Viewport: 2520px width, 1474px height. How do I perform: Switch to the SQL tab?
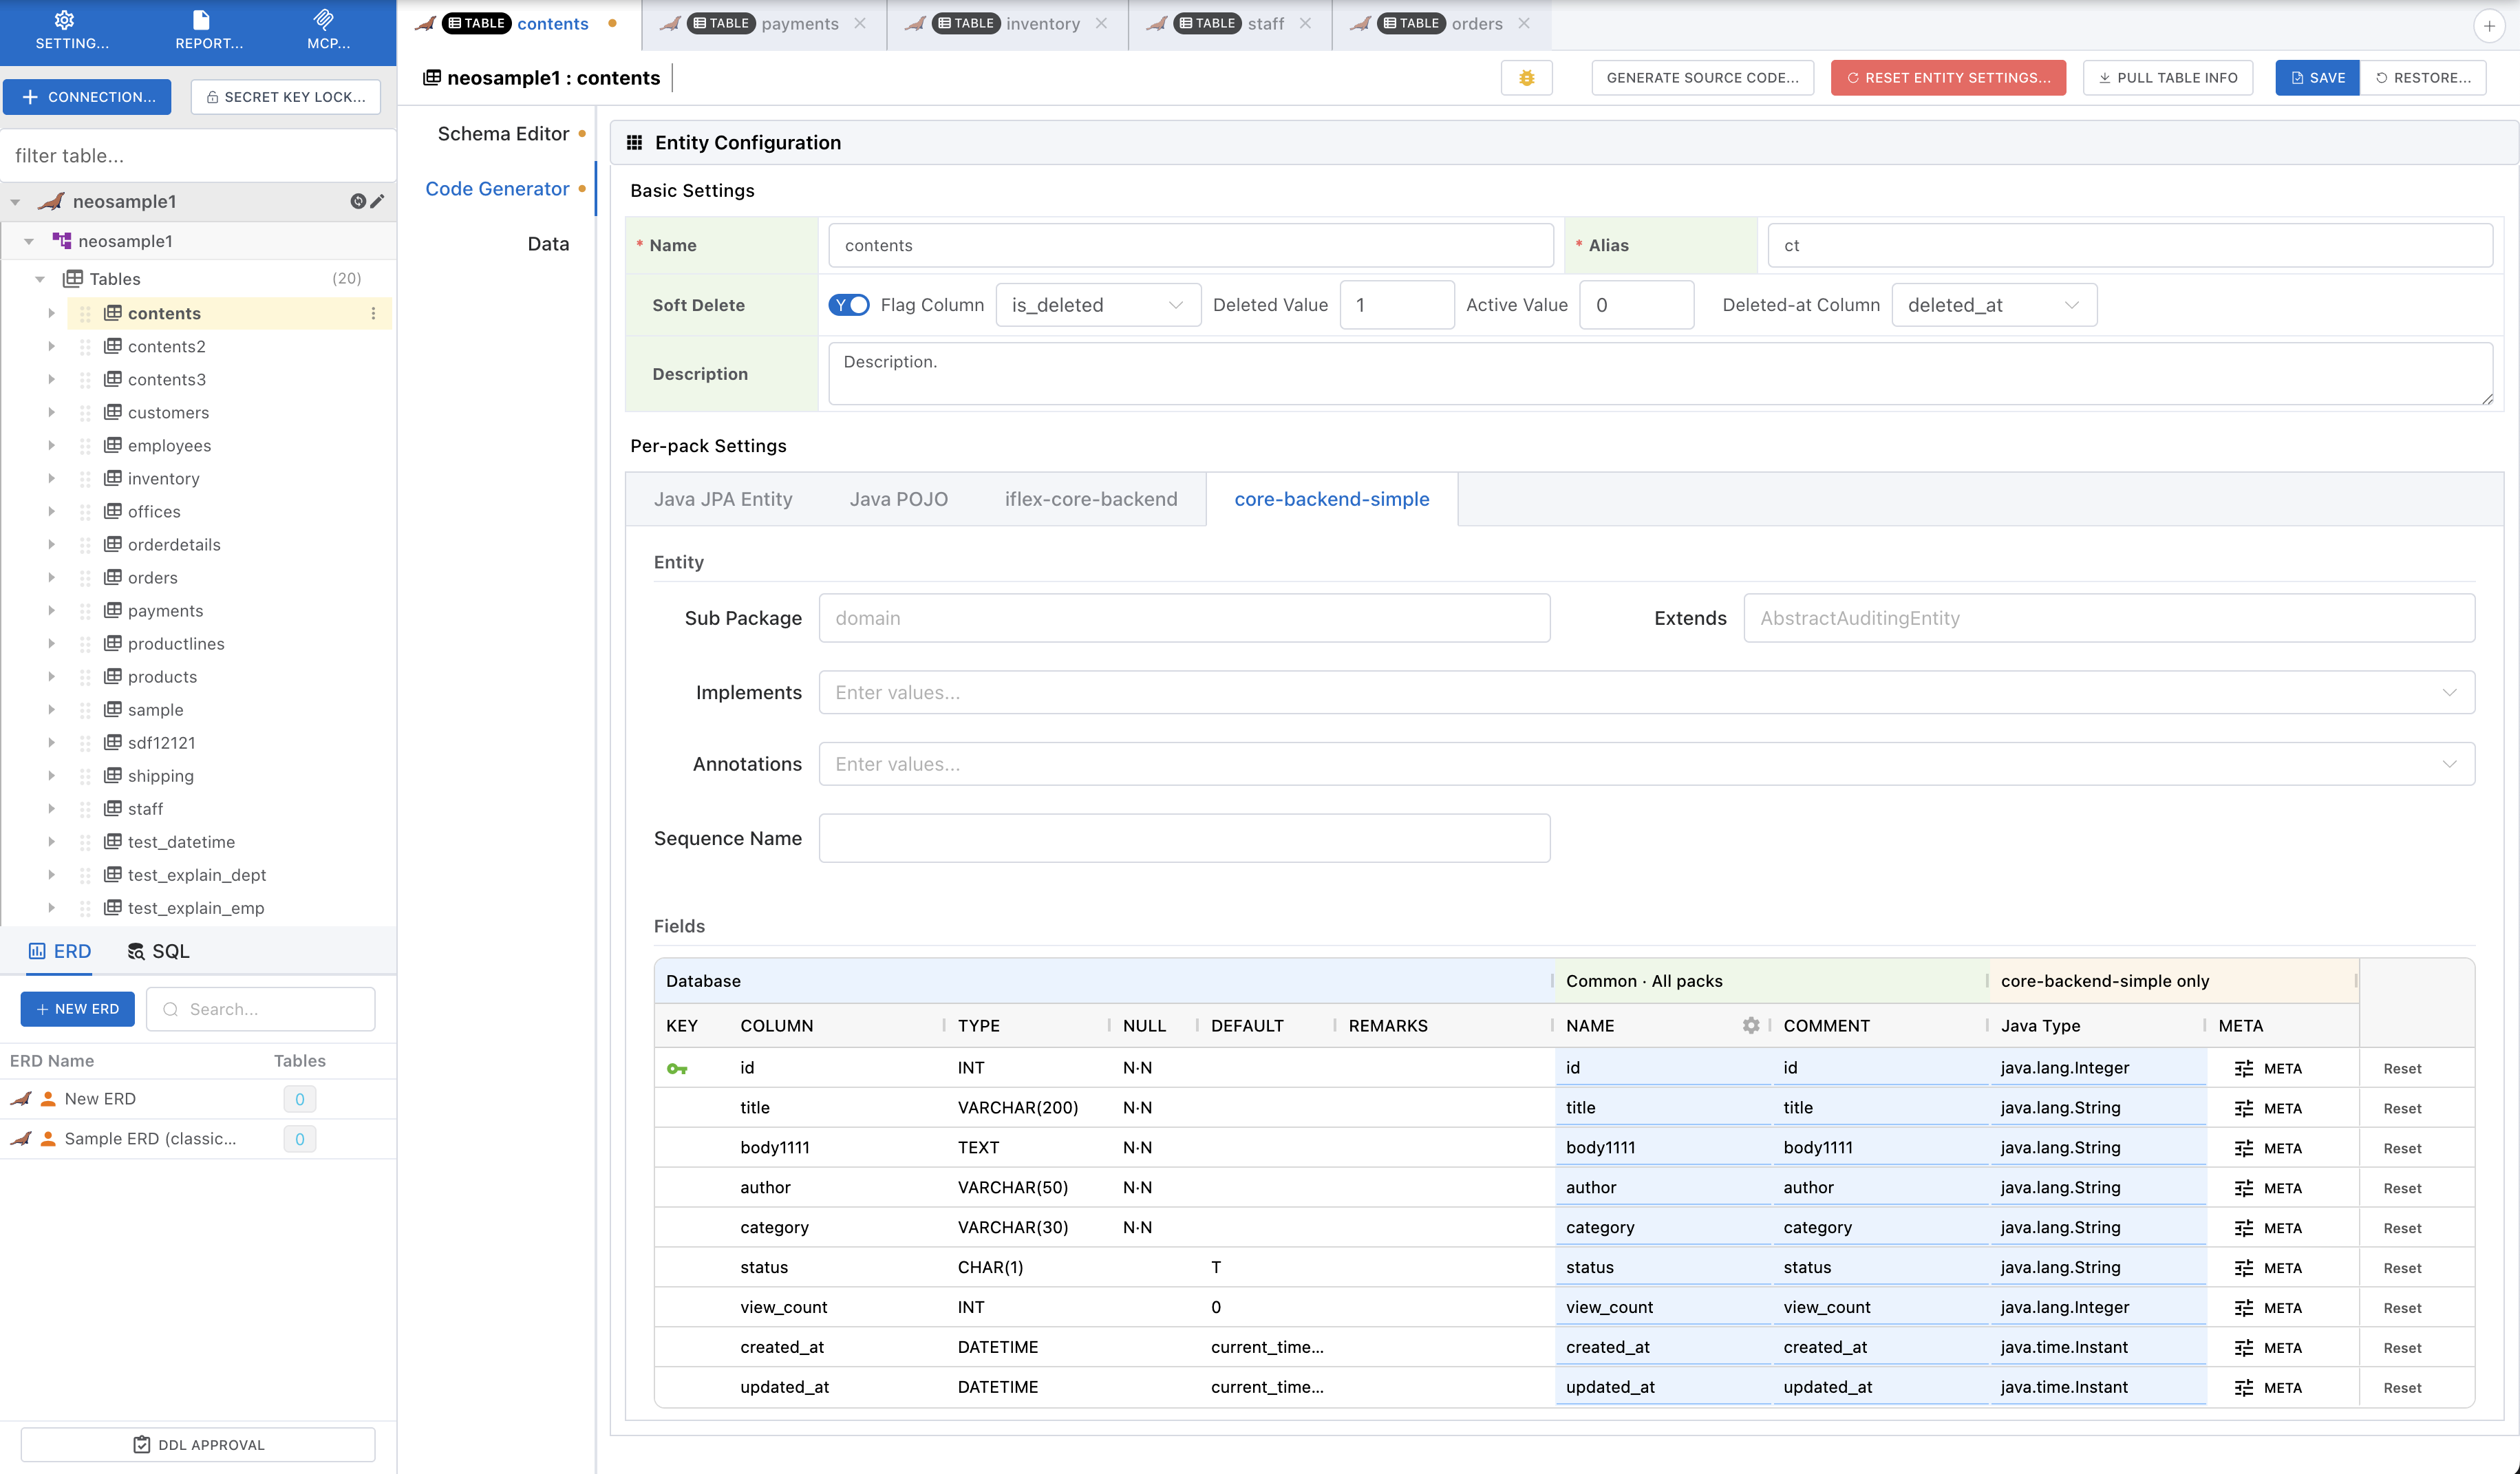click(158, 951)
